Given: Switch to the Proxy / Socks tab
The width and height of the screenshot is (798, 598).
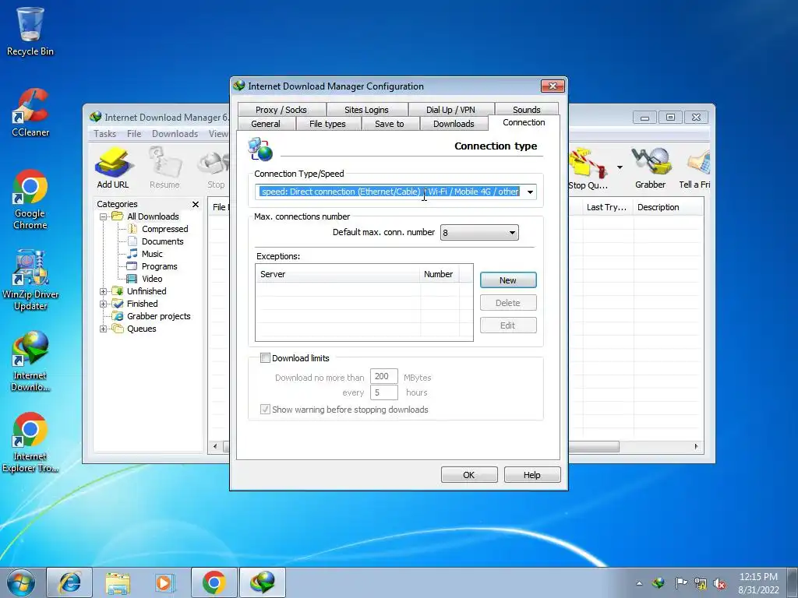Looking at the screenshot, I should (281, 109).
